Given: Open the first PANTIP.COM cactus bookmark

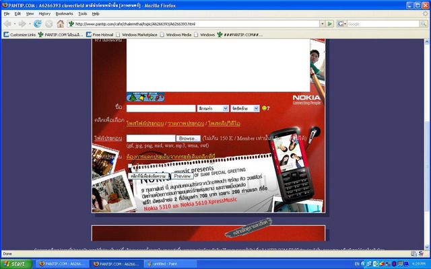Looking at the screenshot, I should pyautogui.click(x=61, y=34).
